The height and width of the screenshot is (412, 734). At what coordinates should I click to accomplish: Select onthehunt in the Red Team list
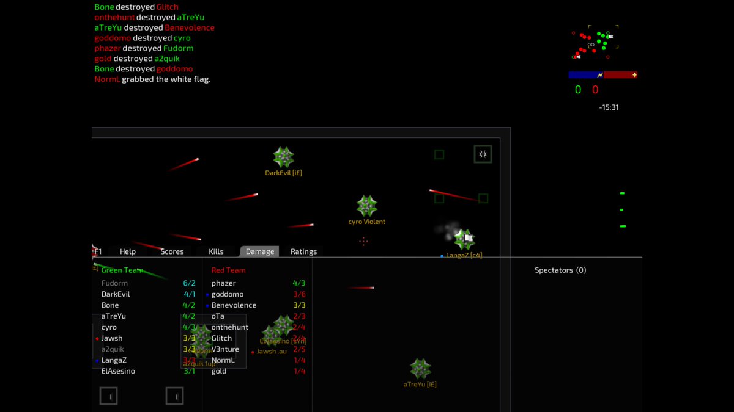230,327
